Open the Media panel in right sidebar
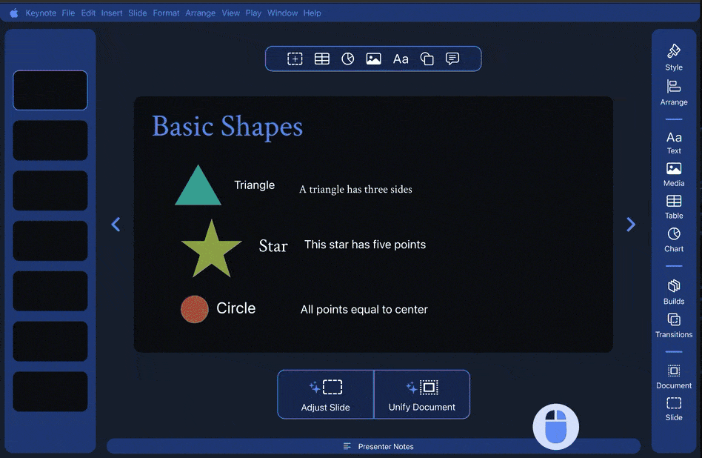The image size is (702, 458). [x=674, y=175]
